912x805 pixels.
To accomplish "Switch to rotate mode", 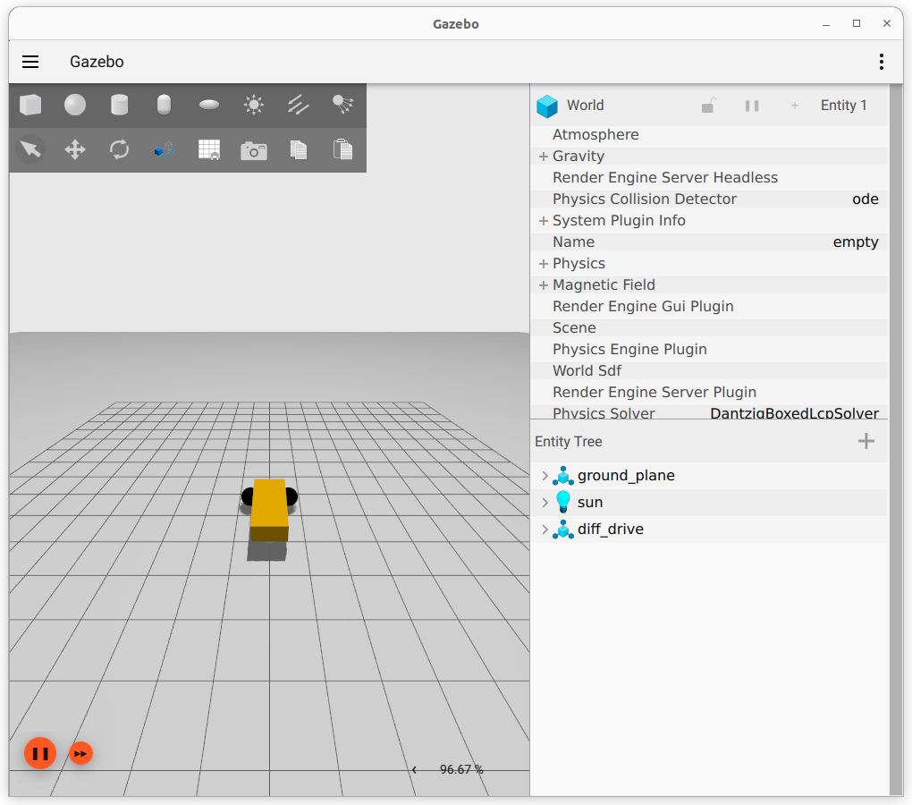I will pos(120,149).
